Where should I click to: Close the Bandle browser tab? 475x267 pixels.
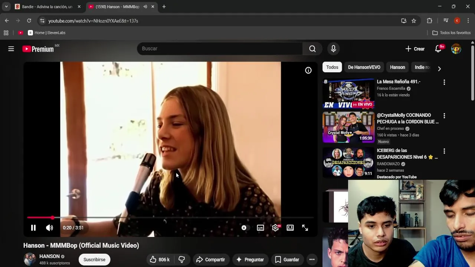point(79,7)
